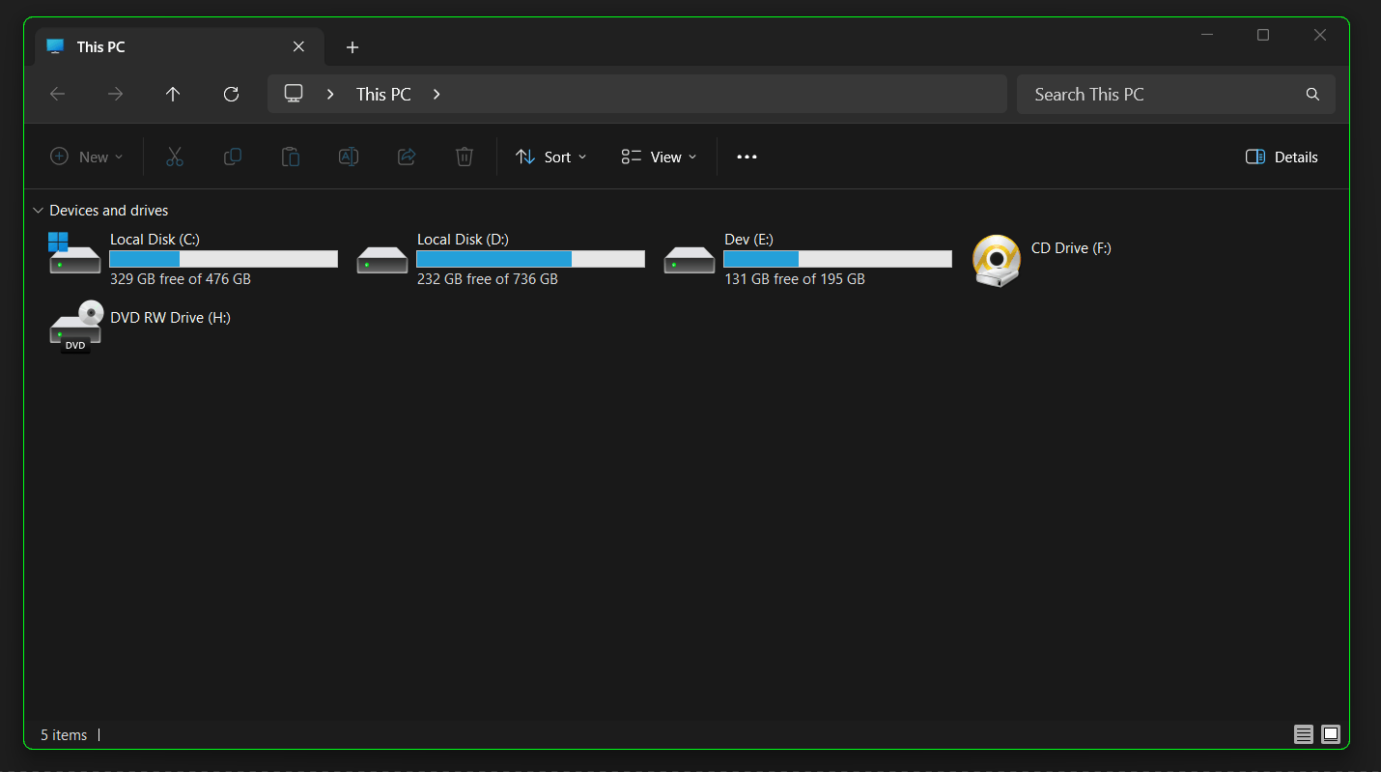Open the New dropdown menu

point(87,157)
